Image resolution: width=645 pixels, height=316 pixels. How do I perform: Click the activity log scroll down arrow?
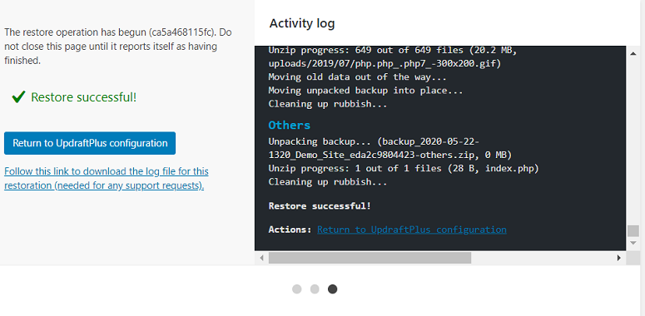click(x=633, y=244)
